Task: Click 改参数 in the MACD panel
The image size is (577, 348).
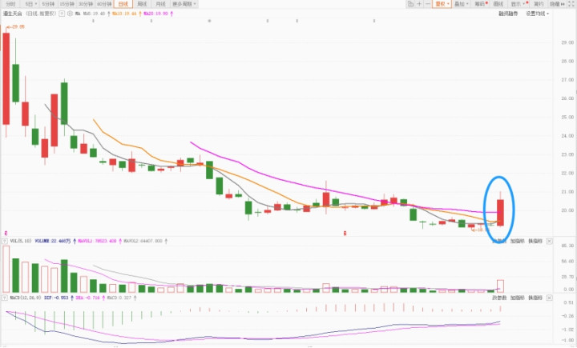Action: pos(499,298)
